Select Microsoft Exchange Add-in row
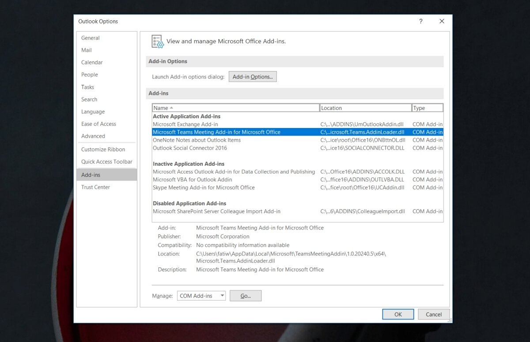 (185, 124)
